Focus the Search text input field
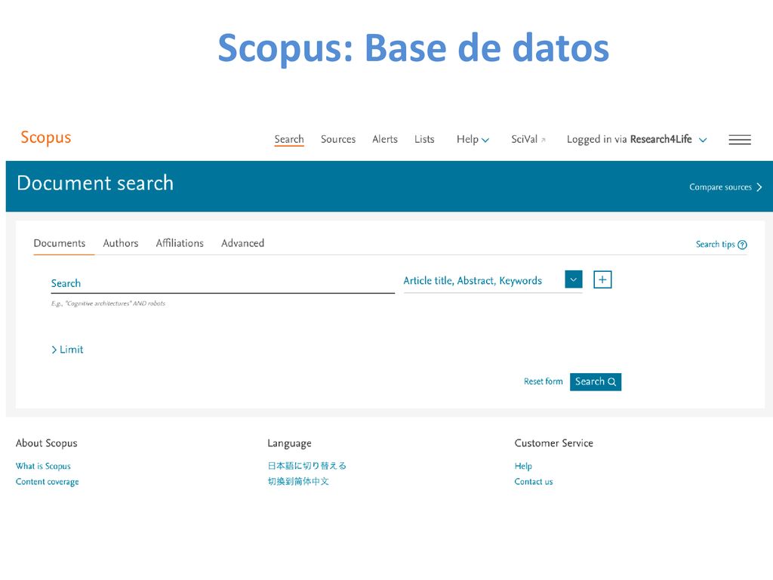The width and height of the screenshot is (773, 580). pos(223,284)
